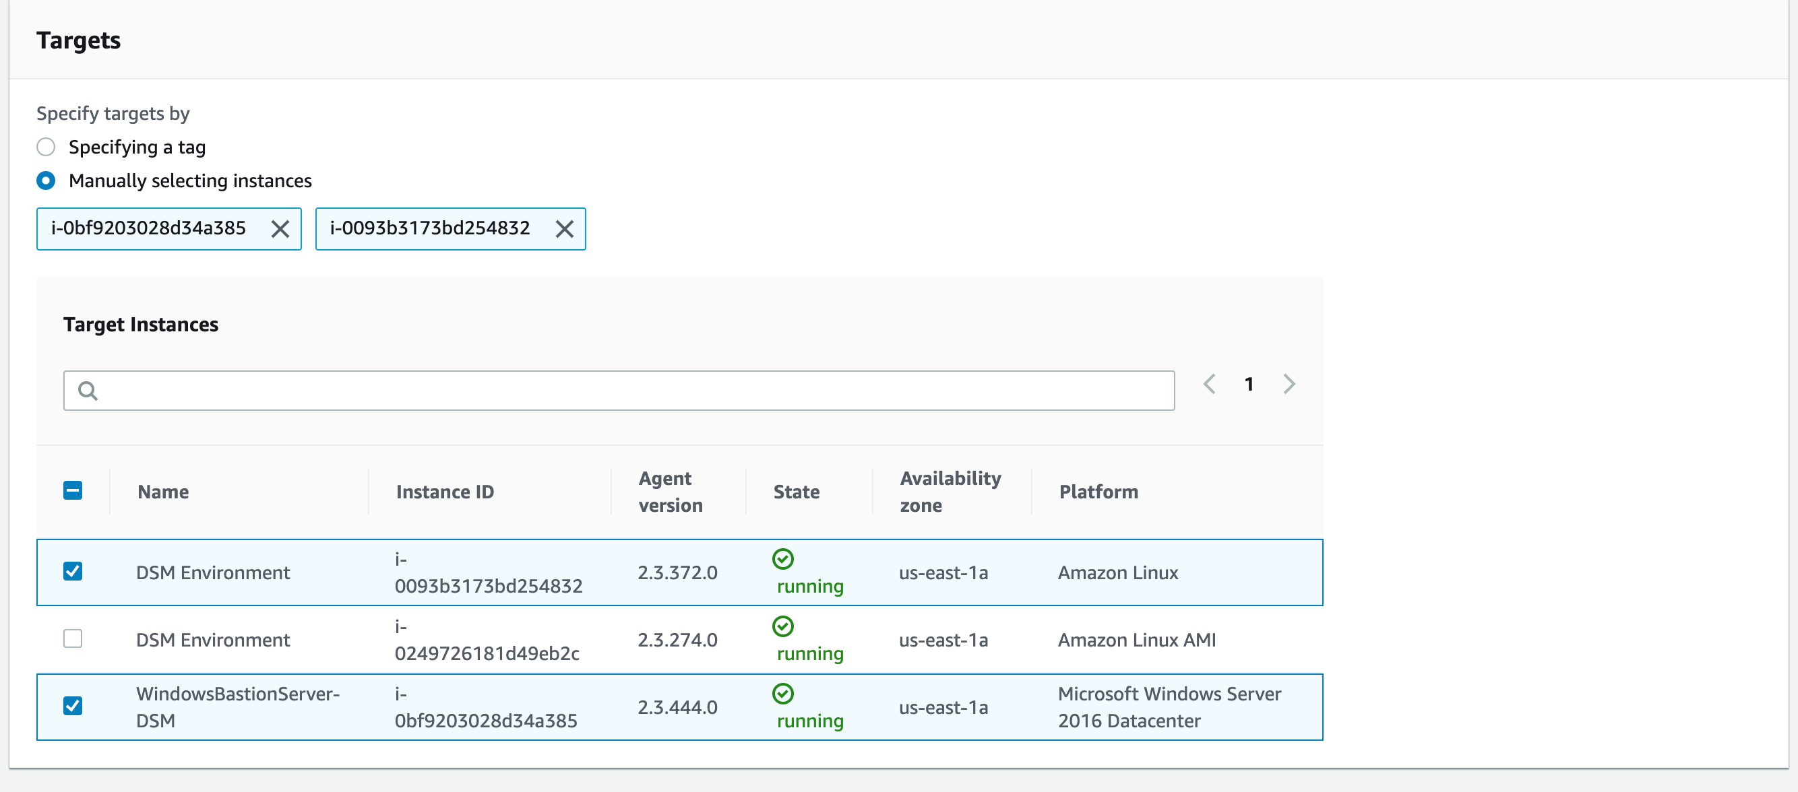Click the Instance ID column header

coord(445,492)
